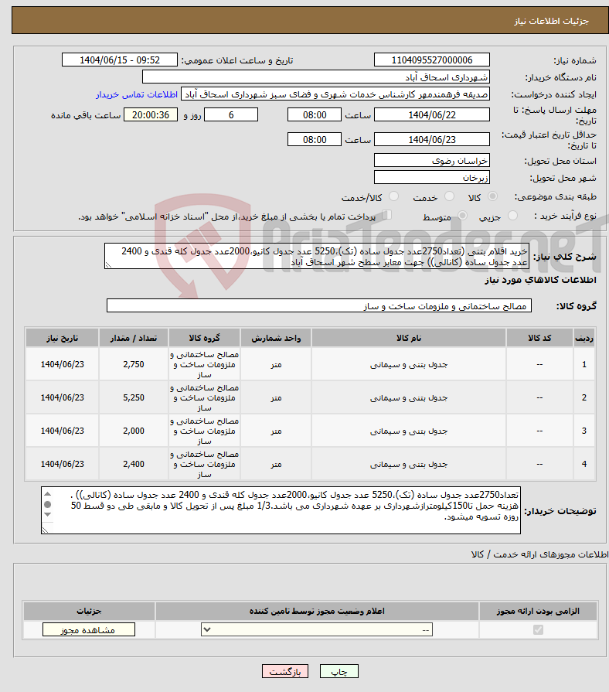This screenshot has height=692, width=609.
Task: Select the خدمت radio button
Action: point(449,196)
